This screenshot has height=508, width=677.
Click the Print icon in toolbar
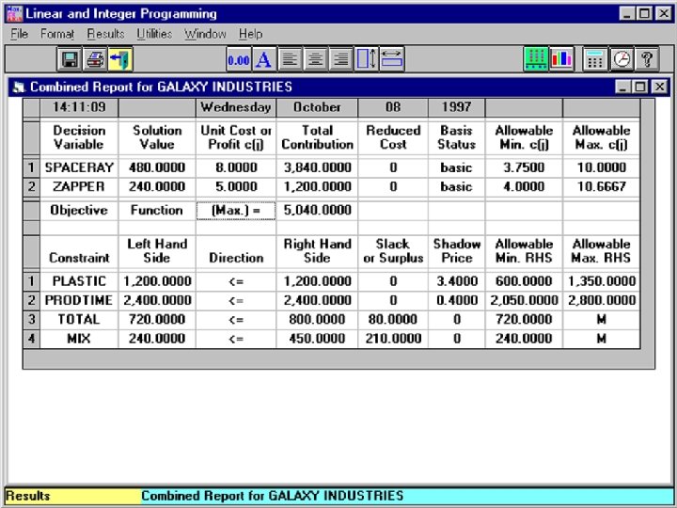pyautogui.click(x=95, y=59)
